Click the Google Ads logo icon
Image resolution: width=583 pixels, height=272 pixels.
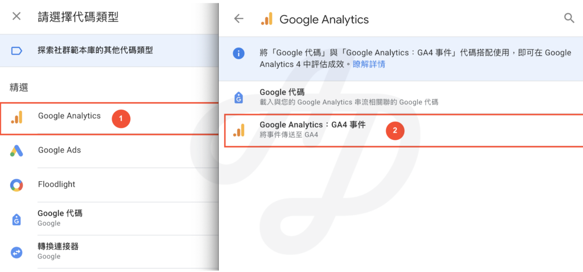[x=16, y=151]
